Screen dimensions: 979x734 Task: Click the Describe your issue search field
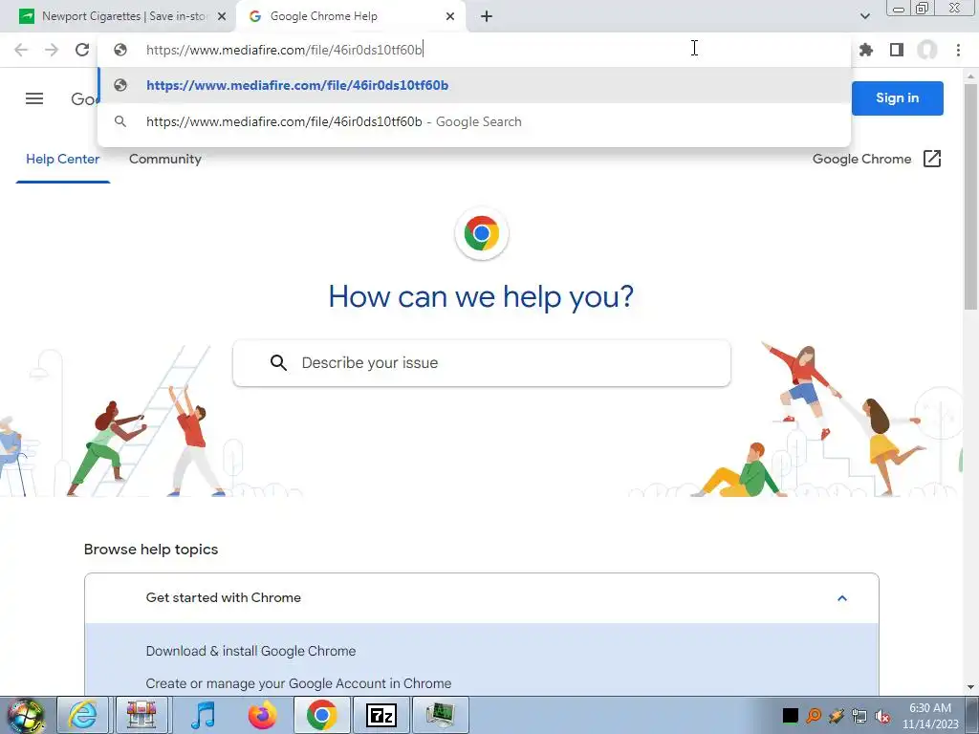482,362
